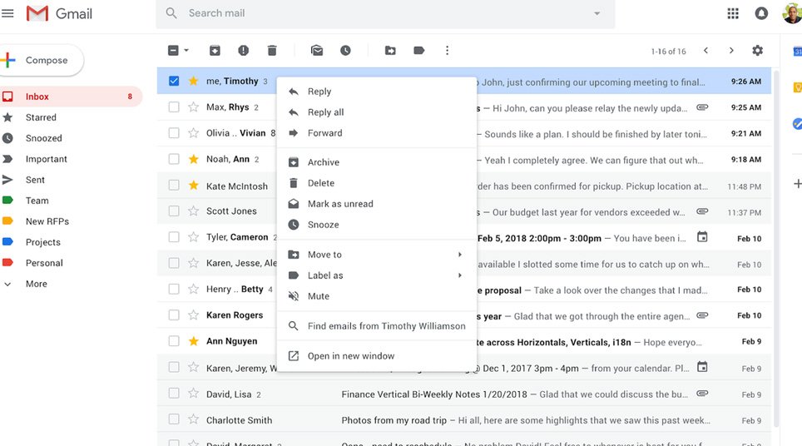The height and width of the screenshot is (446, 802).
Task: Open the select-all checkbox dropdown arrow
Action: coord(186,51)
